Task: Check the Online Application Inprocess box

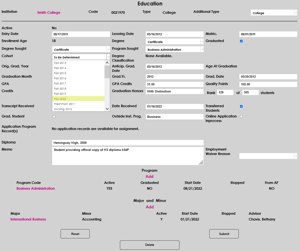Action: (241, 117)
